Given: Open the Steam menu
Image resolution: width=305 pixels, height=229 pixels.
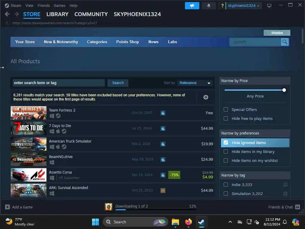Looking at the screenshot, I should [x=16, y=6].
